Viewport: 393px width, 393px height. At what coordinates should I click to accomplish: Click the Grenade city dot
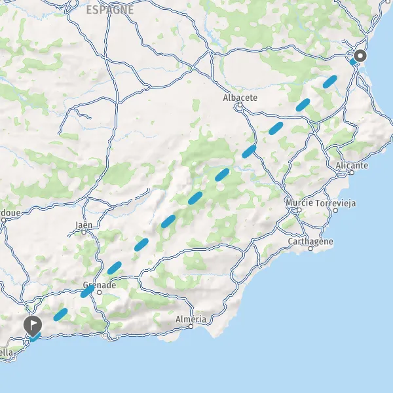click(x=100, y=292)
